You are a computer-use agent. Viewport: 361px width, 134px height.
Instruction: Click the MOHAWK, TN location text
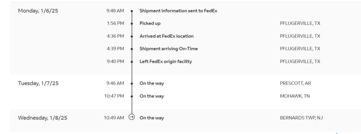click(x=295, y=96)
